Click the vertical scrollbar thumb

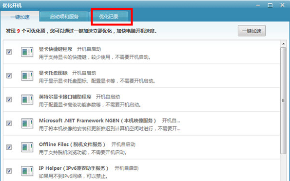coord(283,101)
